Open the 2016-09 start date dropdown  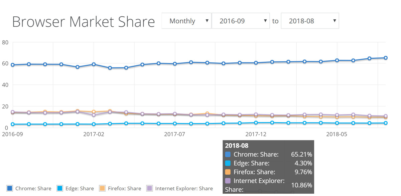tap(241, 21)
